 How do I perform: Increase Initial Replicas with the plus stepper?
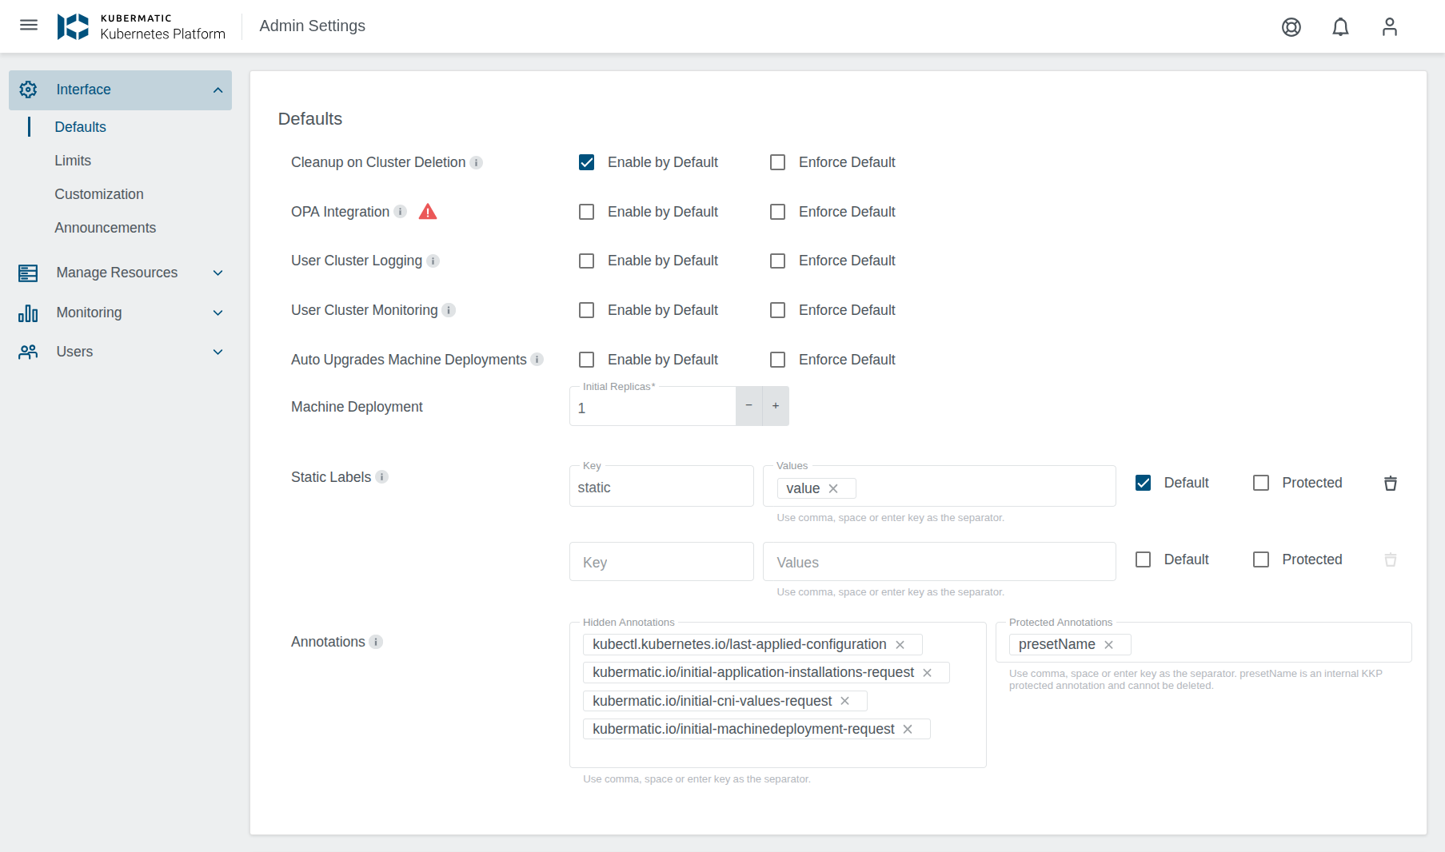[x=775, y=406]
